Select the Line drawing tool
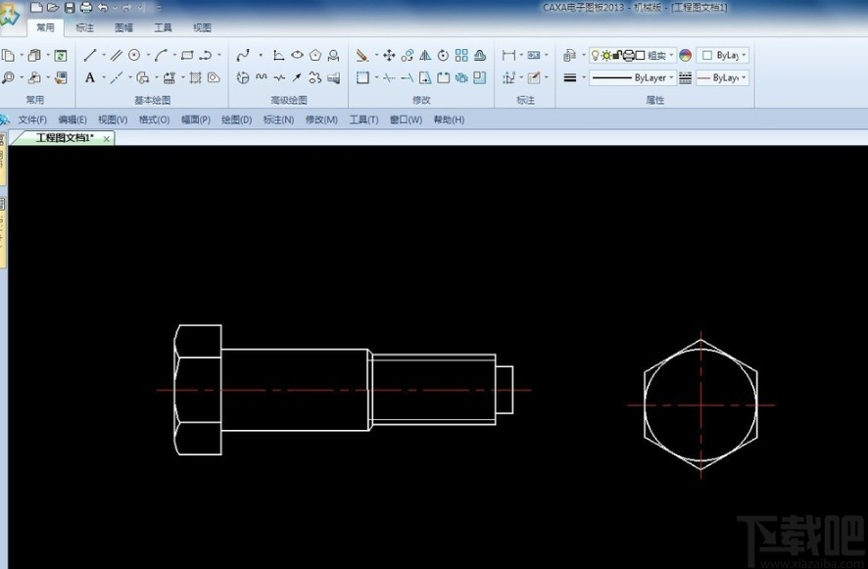The width and height of the screenshot is (868, 569). (90, 55)
